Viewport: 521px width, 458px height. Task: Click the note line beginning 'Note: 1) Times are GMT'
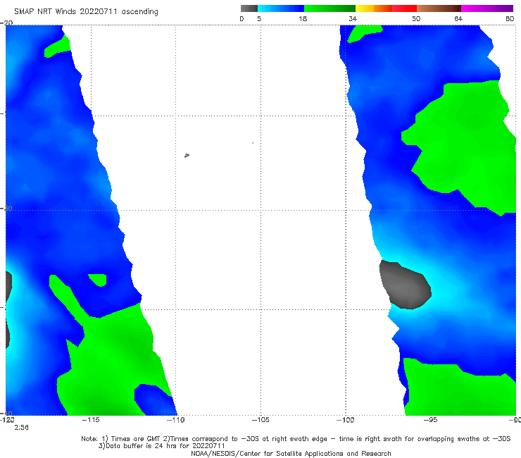tap(296, 439)
